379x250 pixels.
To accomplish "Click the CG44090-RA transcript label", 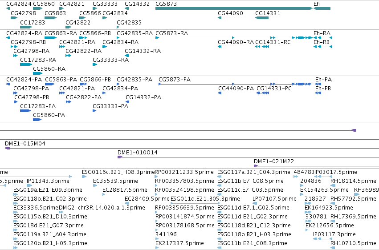I will [236, 42].
